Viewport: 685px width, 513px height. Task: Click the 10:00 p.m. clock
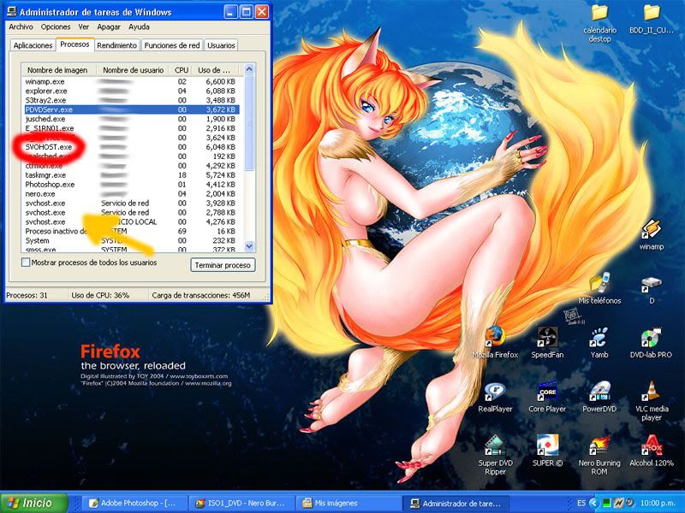pyautogui.click(x=659, y=503)
